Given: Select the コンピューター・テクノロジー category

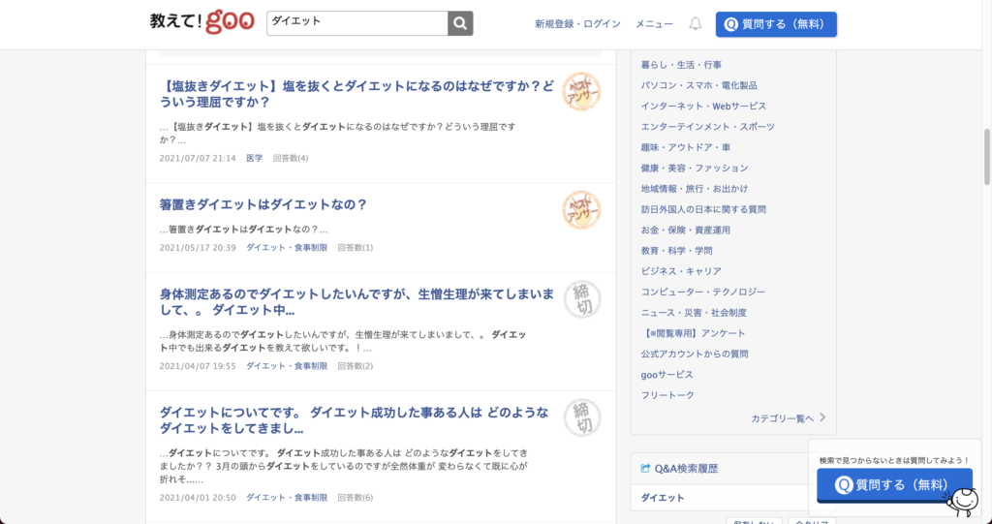Looking at the screenshot, I should 702,292.
